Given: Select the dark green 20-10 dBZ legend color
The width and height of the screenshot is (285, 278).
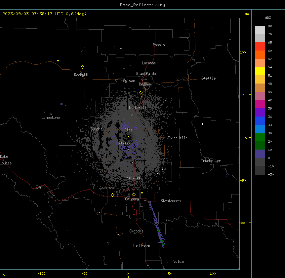Looking at the screenshot, I should point(260,146).
